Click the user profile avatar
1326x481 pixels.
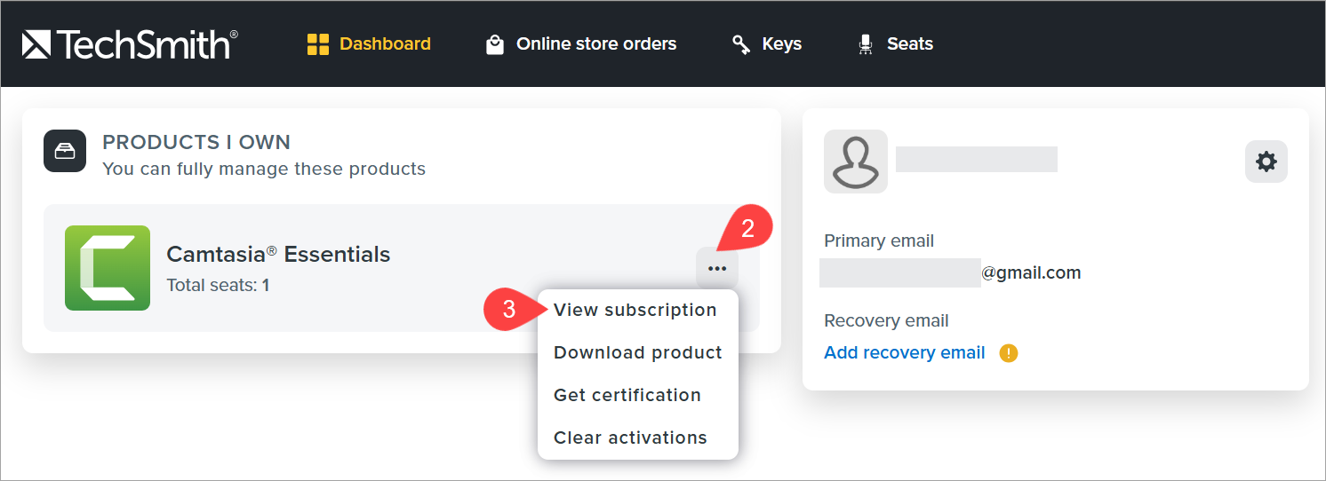(x=855, y=162)
